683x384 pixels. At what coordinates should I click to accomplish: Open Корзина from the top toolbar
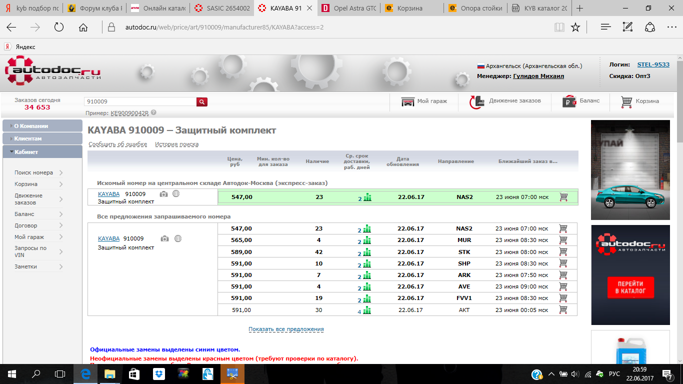pyautogui.click(x=640, y=101)
